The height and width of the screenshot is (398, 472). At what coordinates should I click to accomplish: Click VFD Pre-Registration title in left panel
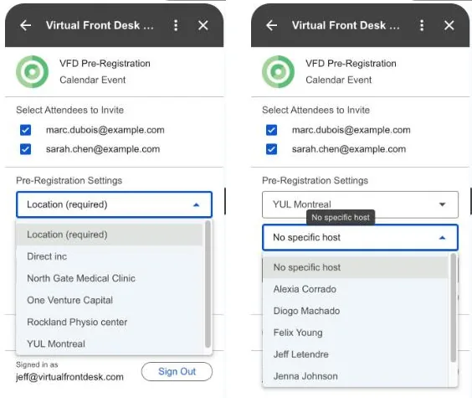pyautogui.click(x=105, y=64)
